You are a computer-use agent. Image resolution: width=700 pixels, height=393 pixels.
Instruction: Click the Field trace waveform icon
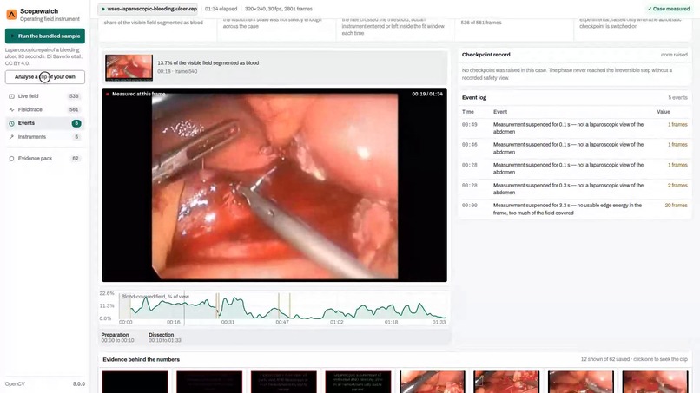click(11, 109)
